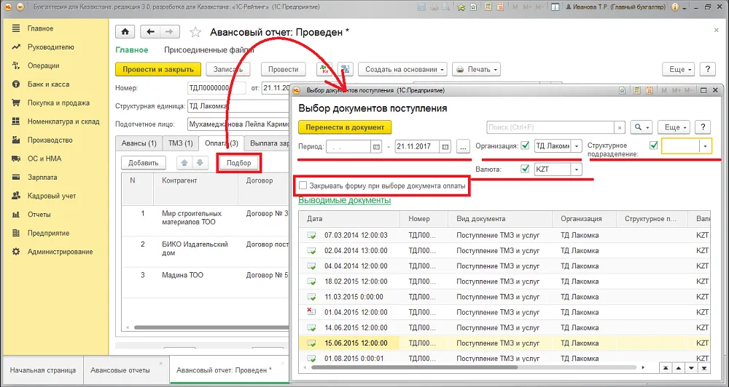The width and height of the screenshot is (729, 387).
Task: Click Подбор button
Action: [239, 163]
